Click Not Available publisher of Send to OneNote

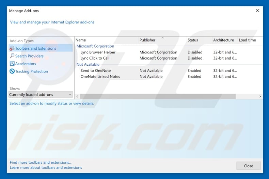coord(151,70)
